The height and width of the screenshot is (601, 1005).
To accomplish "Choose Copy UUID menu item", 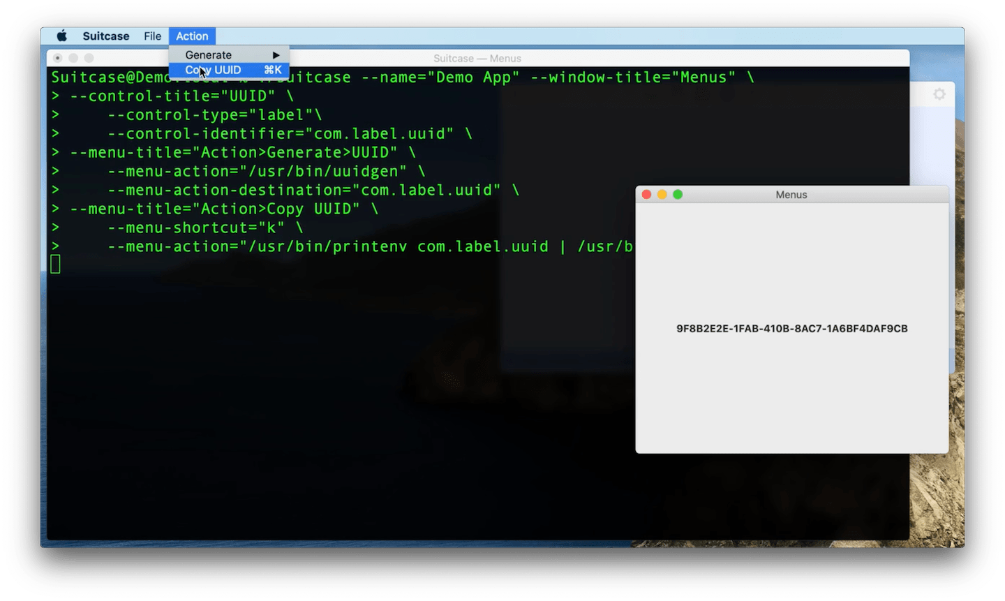I will 229,70.
